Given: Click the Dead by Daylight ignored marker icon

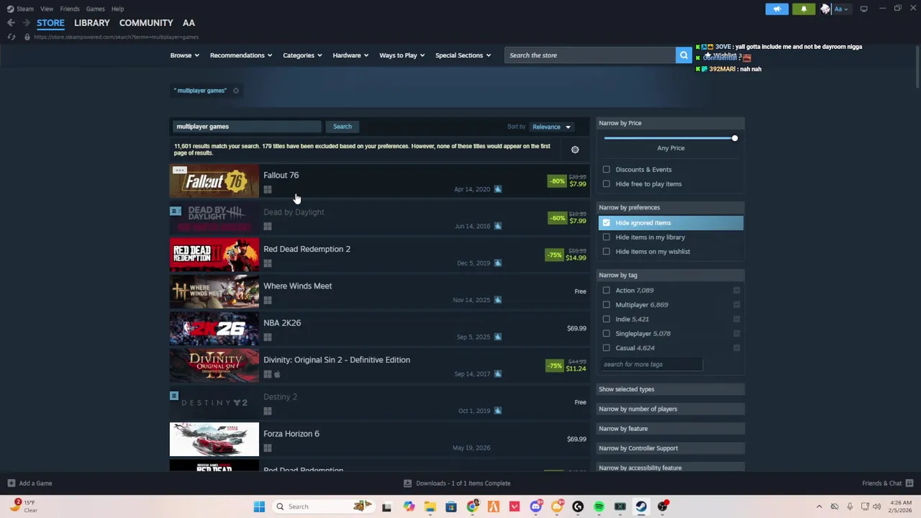Looking at the screenshot, I should click(176, 212).
